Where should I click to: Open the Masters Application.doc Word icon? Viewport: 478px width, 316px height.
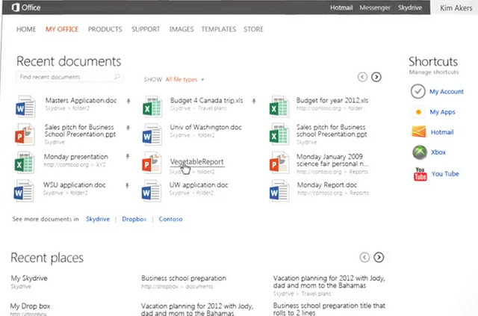pyautogui.click(x=25, y=106)
